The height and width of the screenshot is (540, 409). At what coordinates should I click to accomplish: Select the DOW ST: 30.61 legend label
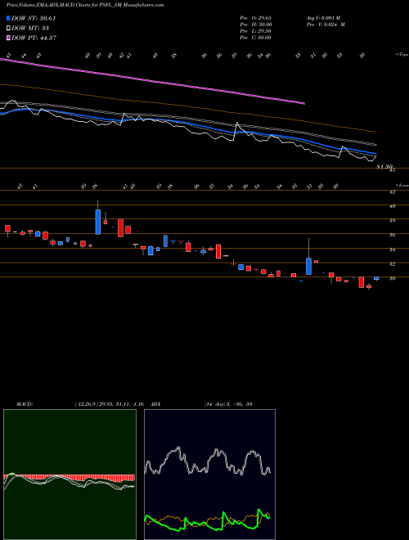[34, 18]
